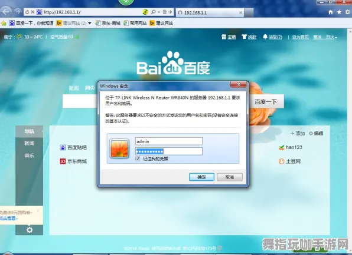Screen dimensions: 352x255
Task: Open the 建议网站 (2) favorites item
Action: pos(71,23)
